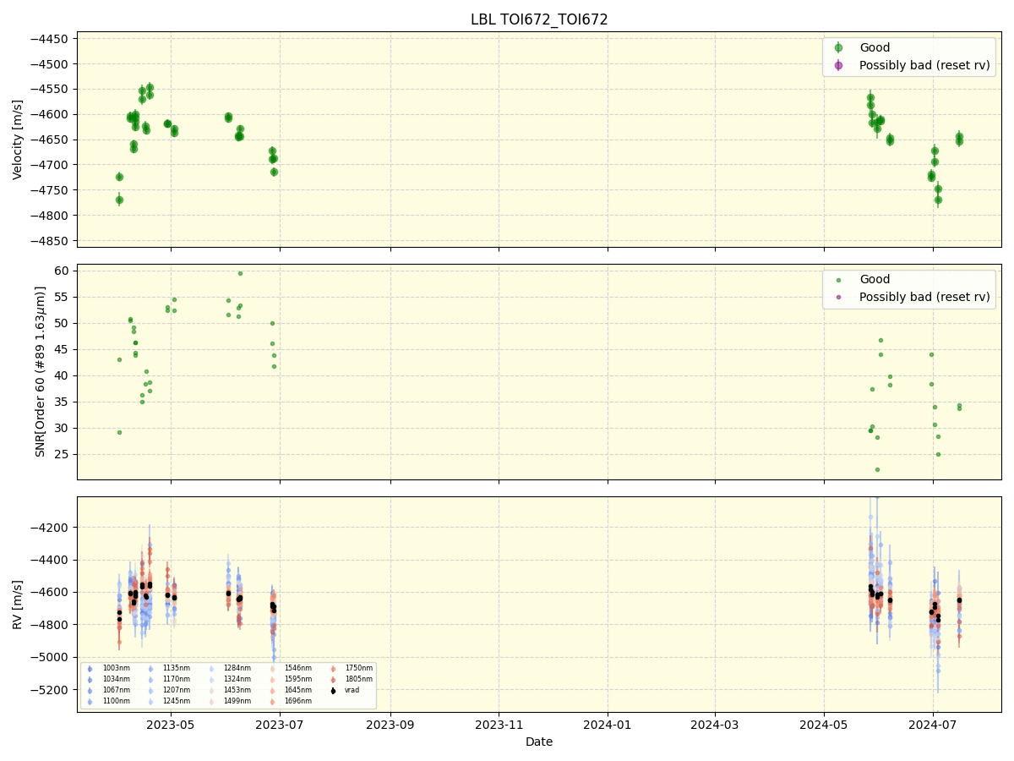The width and height of the screenshot is (1014, 761).
Task: Click the 1207nm legend marker
Action: click(x=150, y=691)
